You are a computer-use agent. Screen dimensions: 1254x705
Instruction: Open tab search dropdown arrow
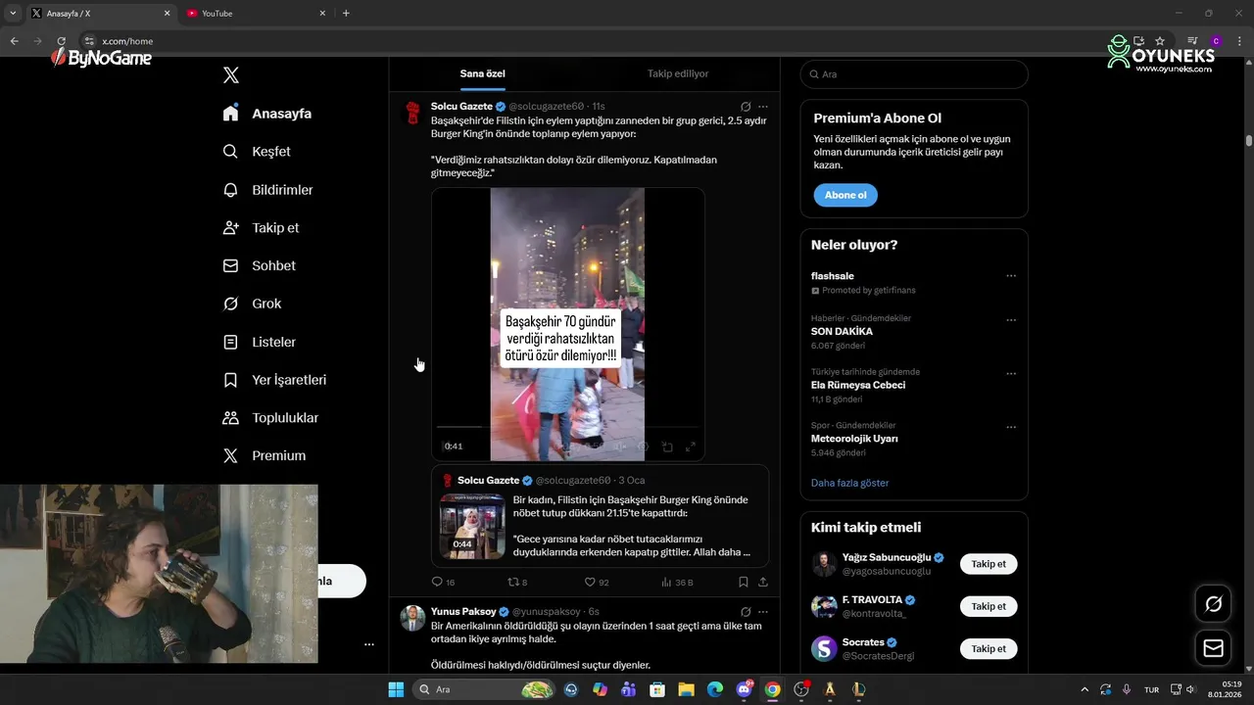pyautogui.click(x=13, y=13)
